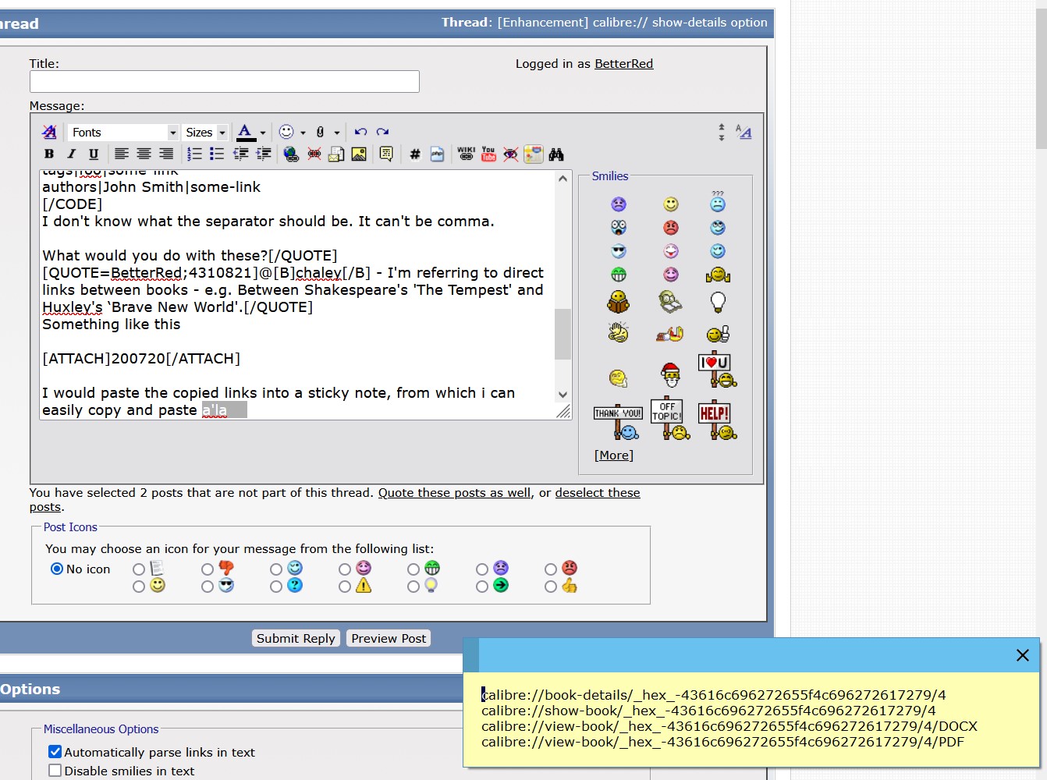Click the Redo arrow in the editor toolbar
Screen dimensions: 1047x780
point(382,132)
